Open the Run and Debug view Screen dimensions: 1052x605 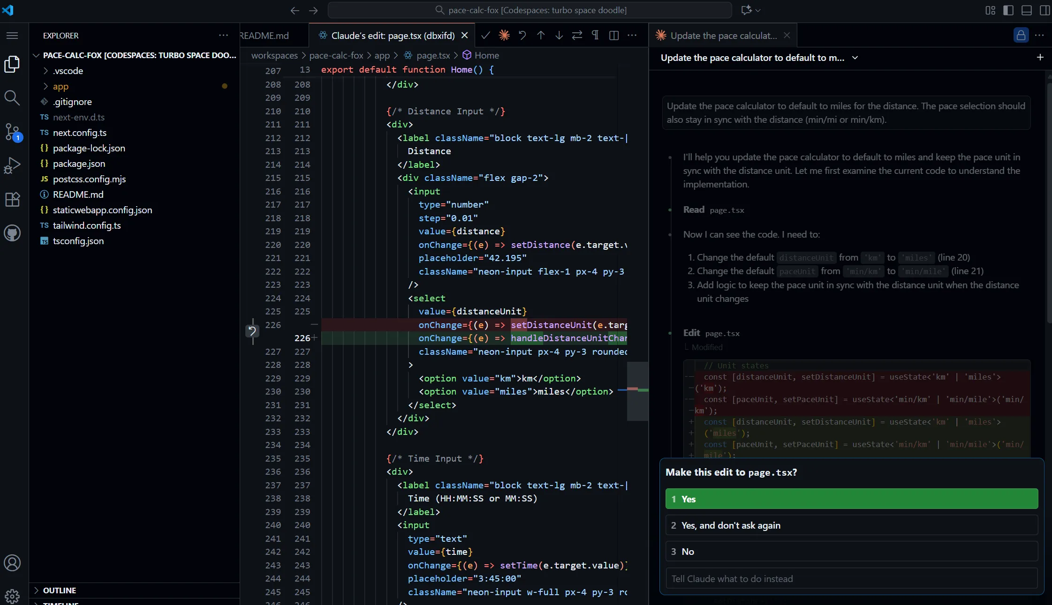click(12, 165)
